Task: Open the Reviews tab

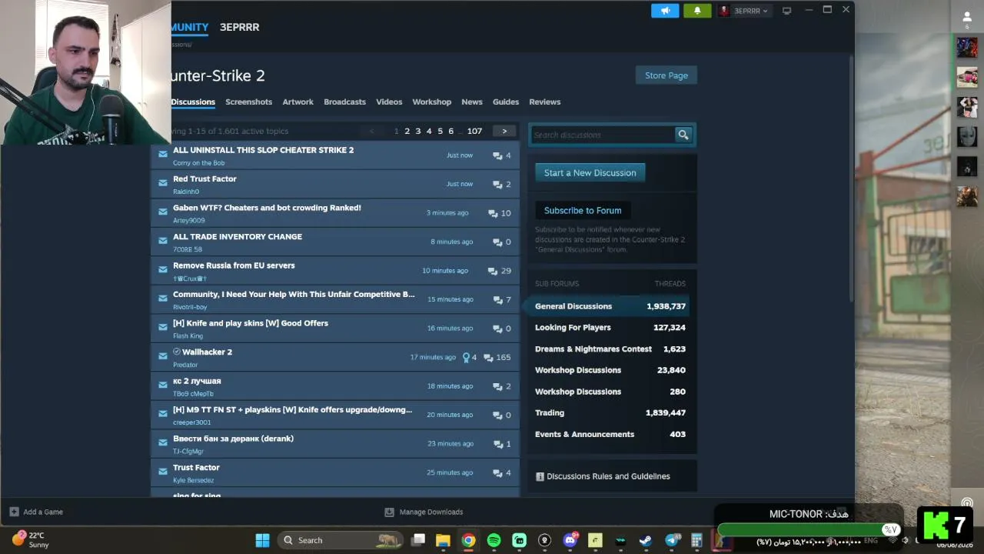Action: (544, 102)
